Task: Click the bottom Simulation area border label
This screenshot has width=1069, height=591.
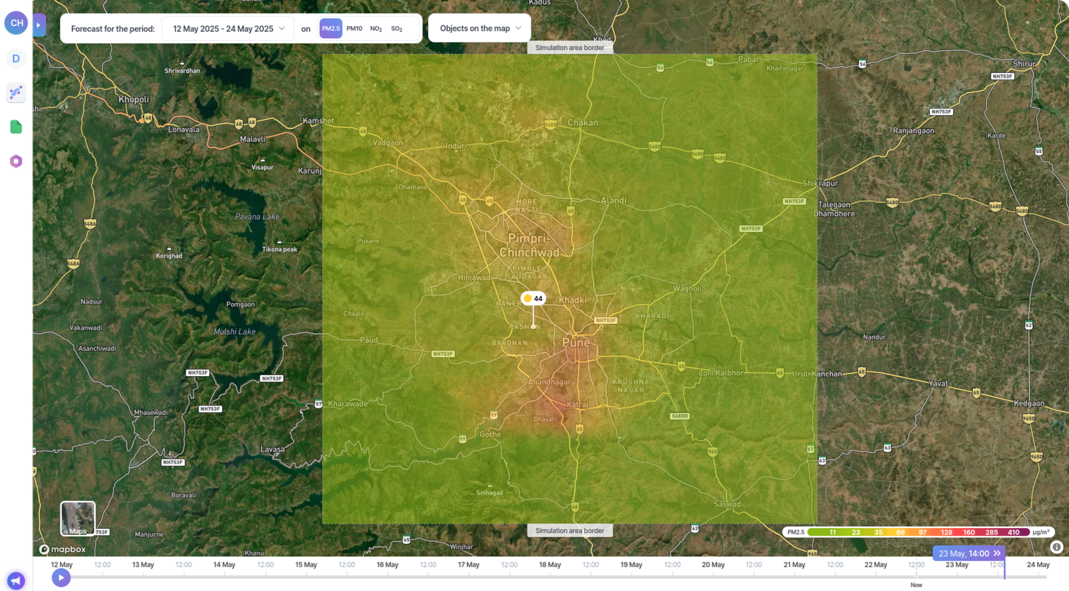Action: (x=569, y=531)
